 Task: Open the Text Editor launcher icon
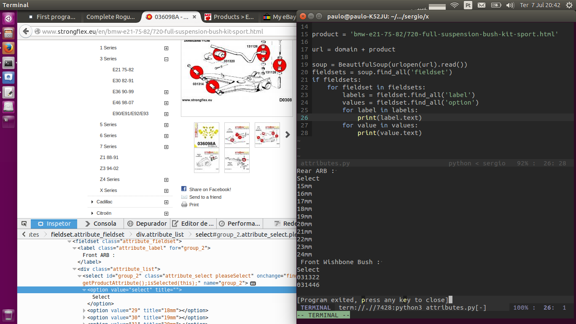point(8,92)
